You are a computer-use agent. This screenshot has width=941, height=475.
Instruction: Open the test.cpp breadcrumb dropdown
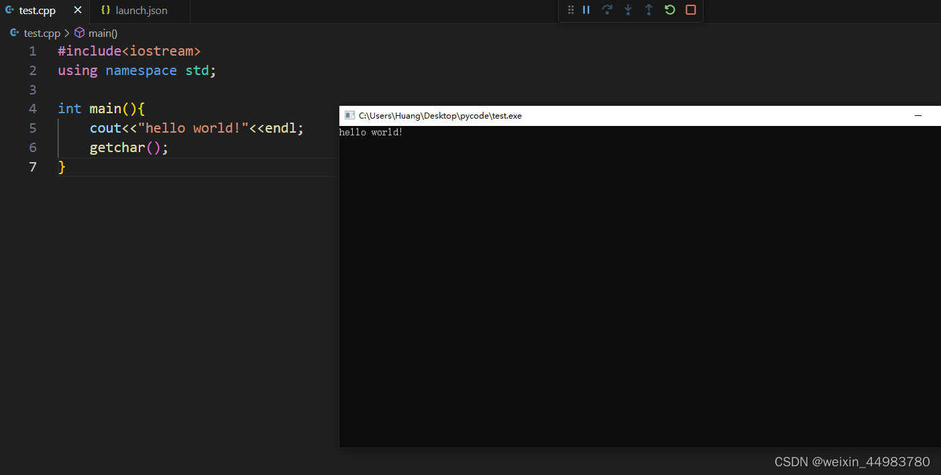(x=43, y=33)
